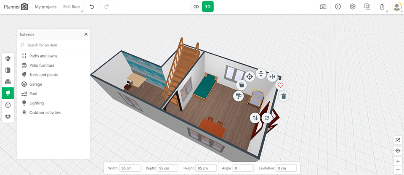Click the copy object icon

242,85
